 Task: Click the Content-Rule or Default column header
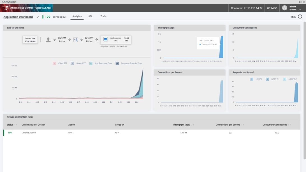33,125
